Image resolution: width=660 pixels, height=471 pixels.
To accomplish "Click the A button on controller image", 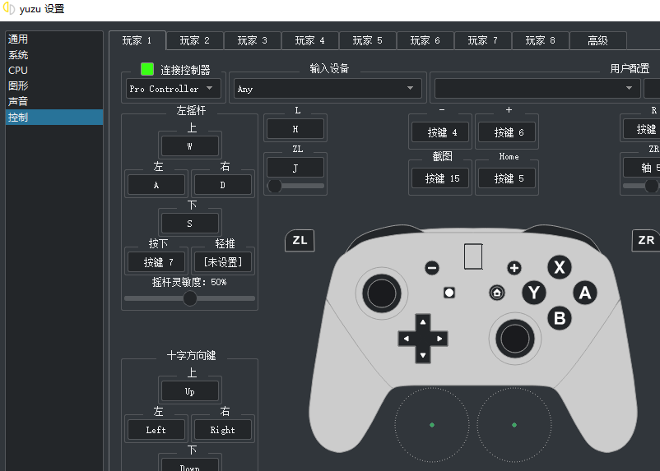I will pyautogui.click(x=585, y=292).
